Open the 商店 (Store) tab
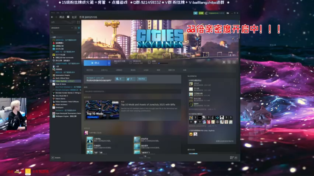The image size is (314, 176). [62, 17]
